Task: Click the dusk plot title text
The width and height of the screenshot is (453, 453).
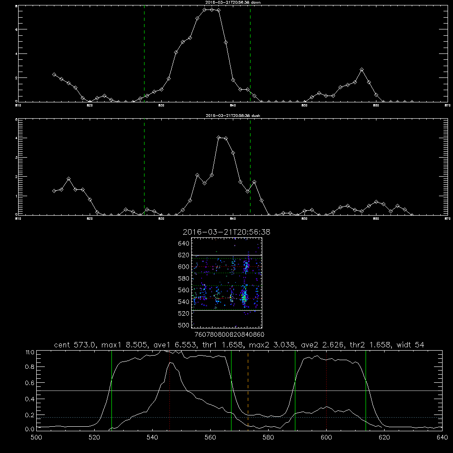Action: [233, 116]
